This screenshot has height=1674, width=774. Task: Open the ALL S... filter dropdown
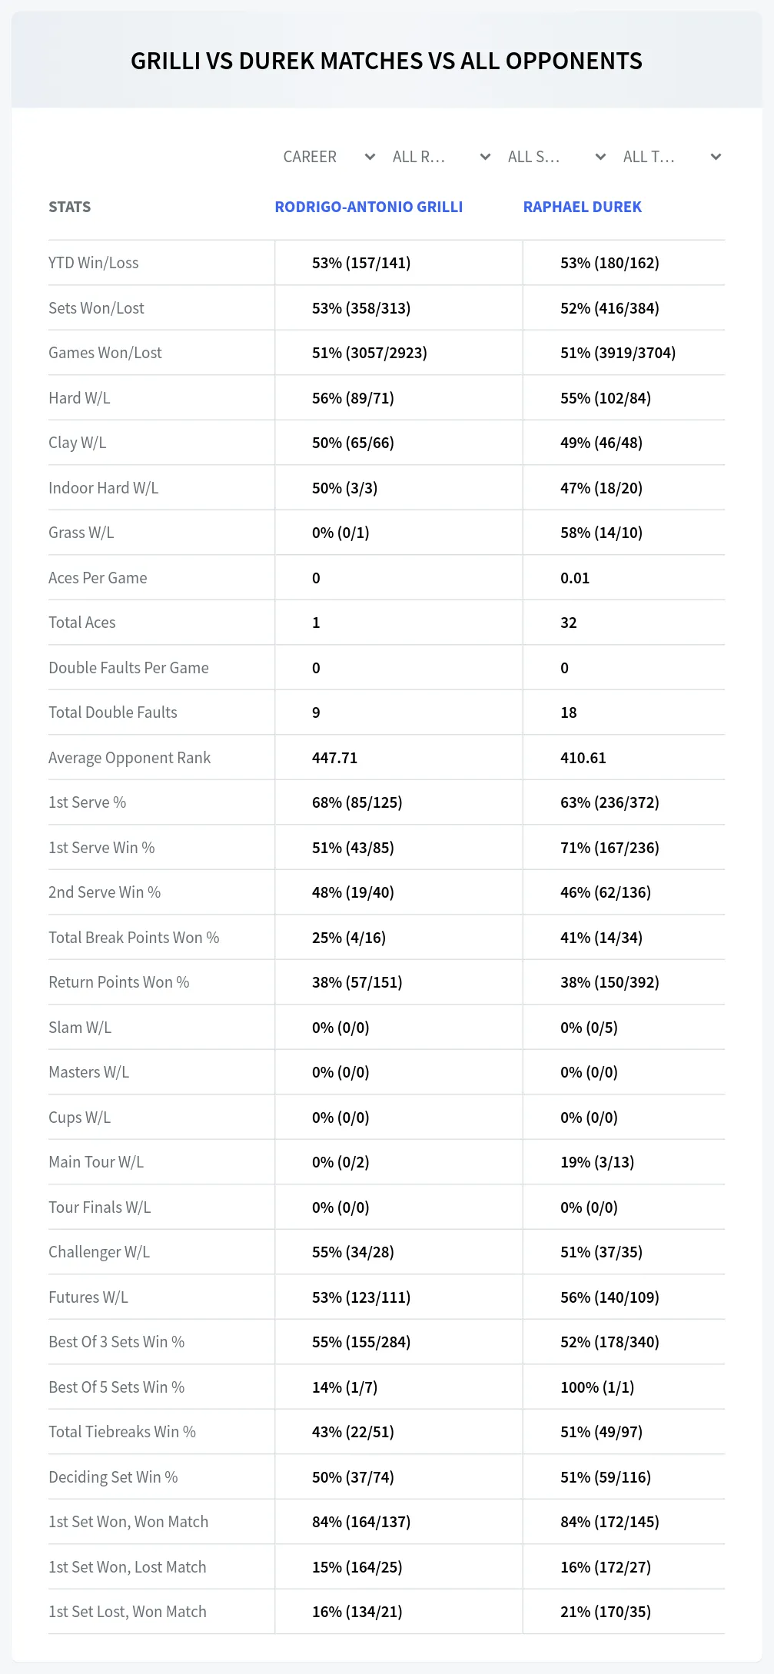point(556,157)
